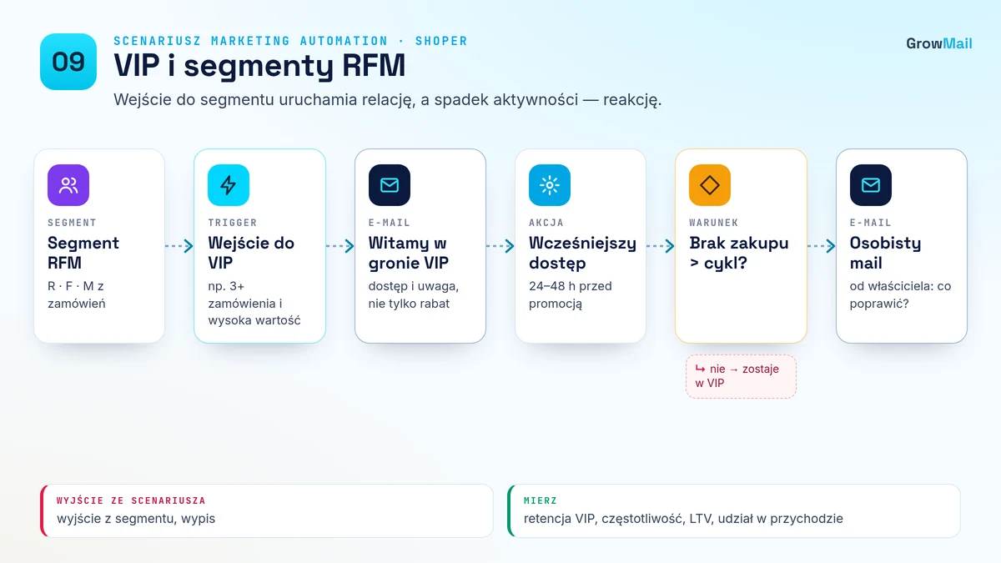
Task: Click the AKCJA category label
Action: pyautogui.click(x=546, y=223)
